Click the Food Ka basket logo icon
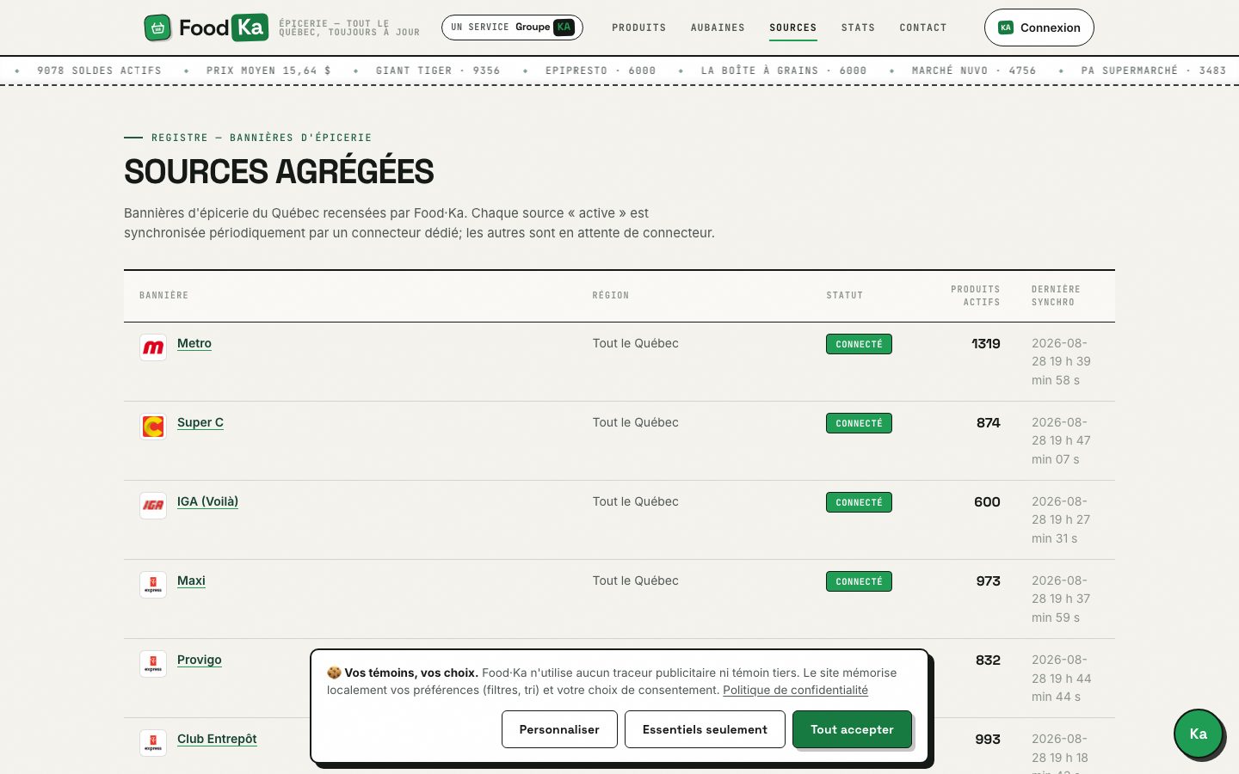Screen dimensions: 1239x774 157,28
